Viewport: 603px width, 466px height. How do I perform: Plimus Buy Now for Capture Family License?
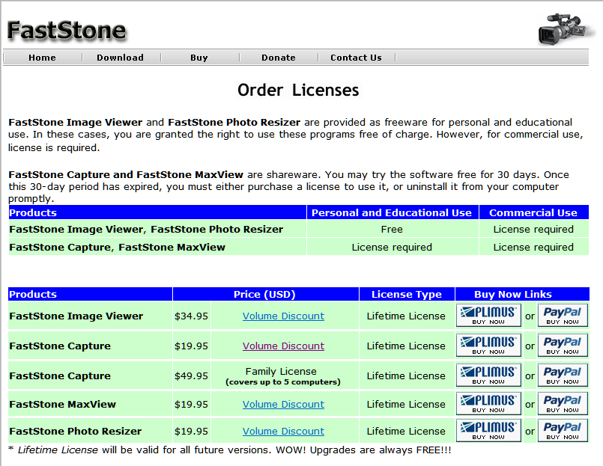[x=488, y=375]
